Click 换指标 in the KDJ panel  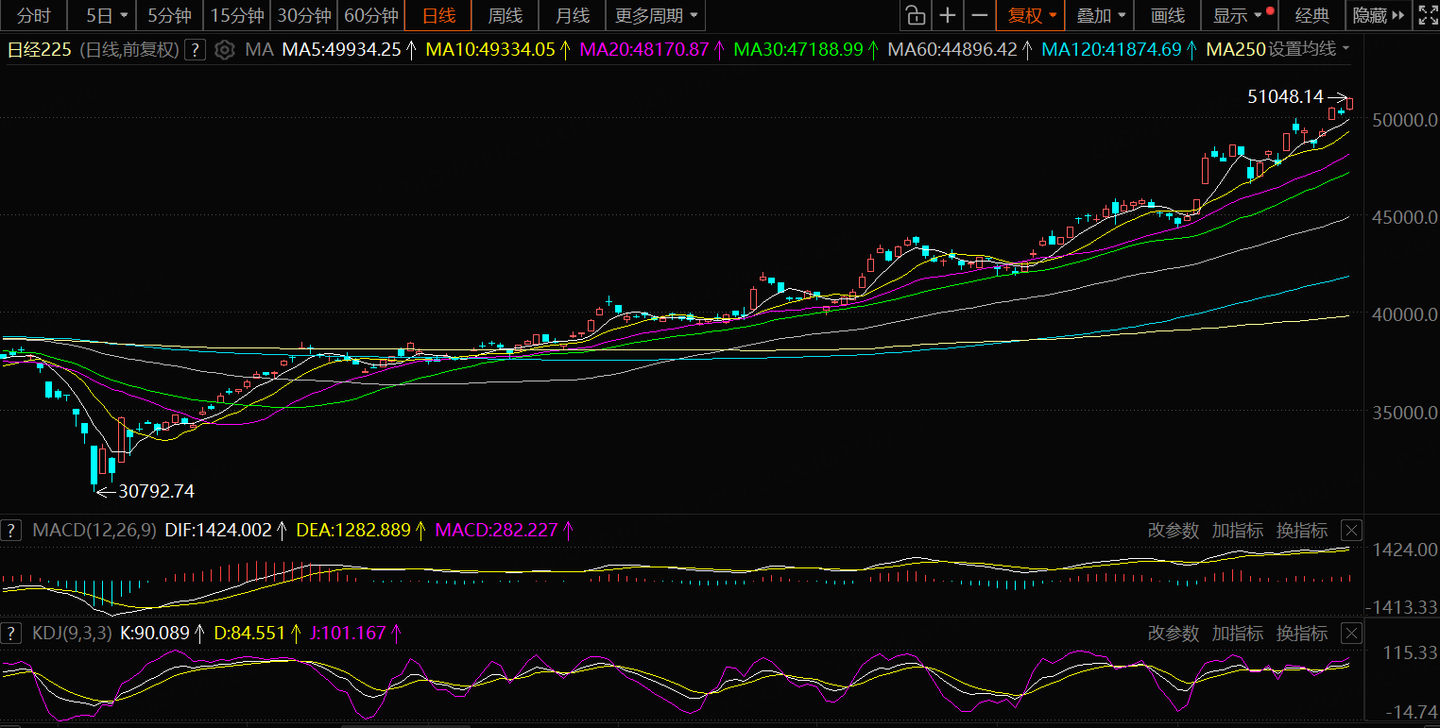click(x=1301, y=634)
